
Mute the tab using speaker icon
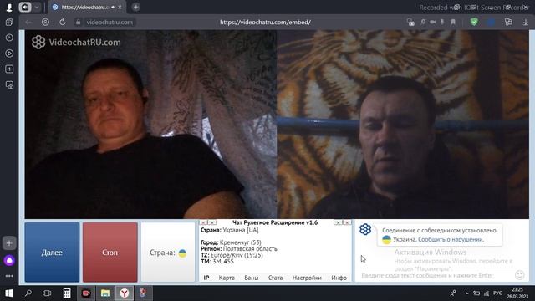pos(113,8)
